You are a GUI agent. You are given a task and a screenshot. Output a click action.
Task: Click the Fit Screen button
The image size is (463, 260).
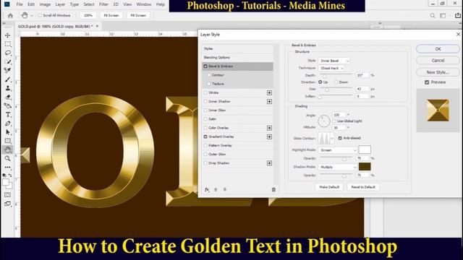pyautogui.click(x=111, y=15)
